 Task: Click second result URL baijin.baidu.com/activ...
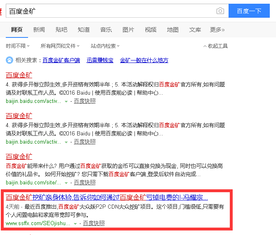click(33, 142)
